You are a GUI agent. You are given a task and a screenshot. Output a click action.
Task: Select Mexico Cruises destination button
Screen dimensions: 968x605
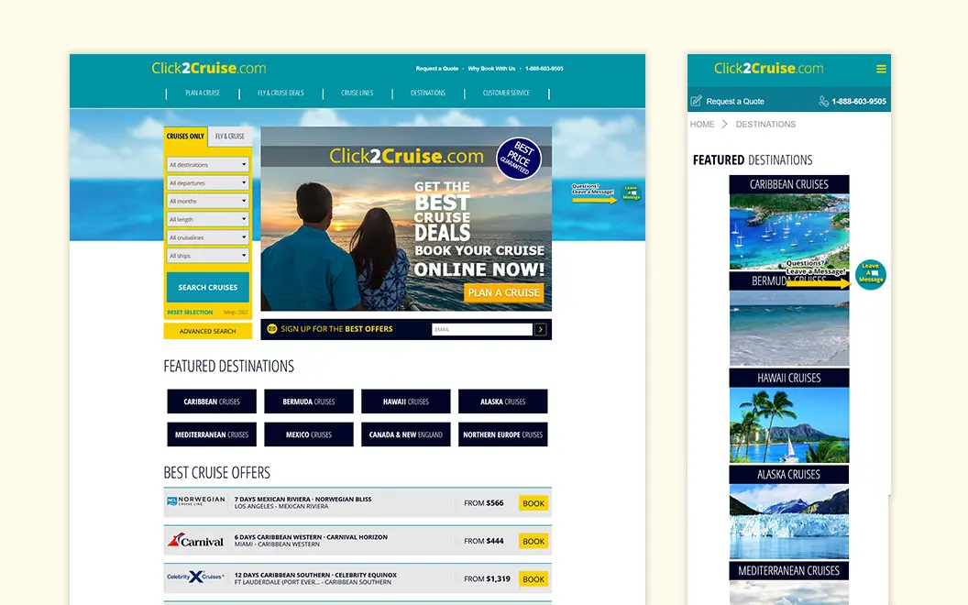pos(309,434)
